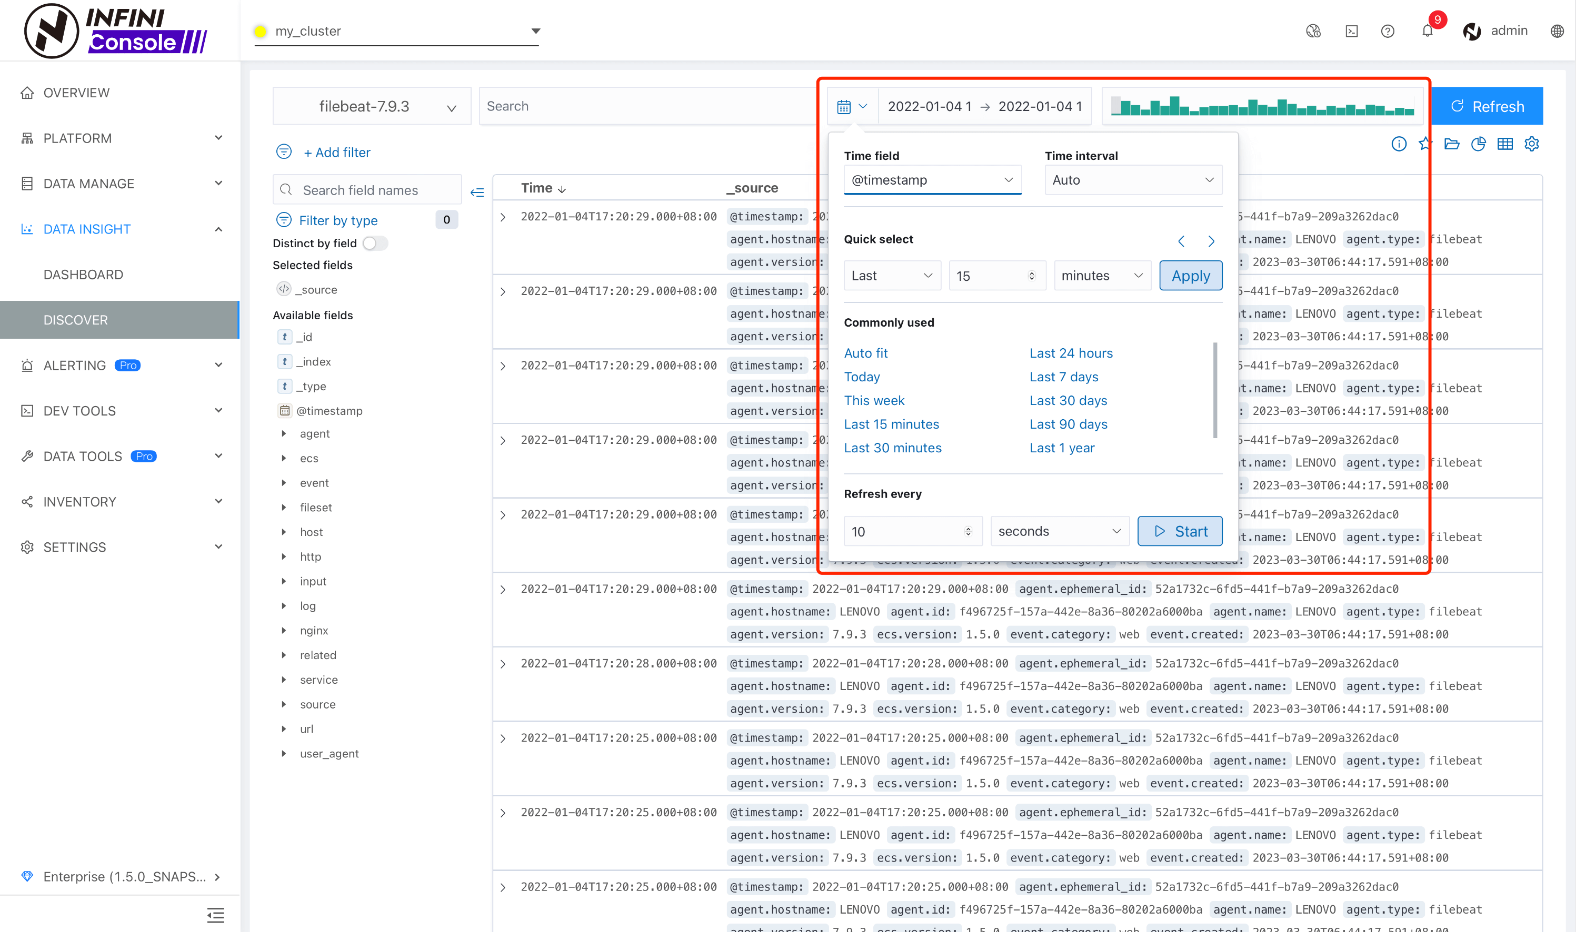Expand the DEV TOOLS menu
This screenshot has width=1576, height=932.
click(119, 411)
